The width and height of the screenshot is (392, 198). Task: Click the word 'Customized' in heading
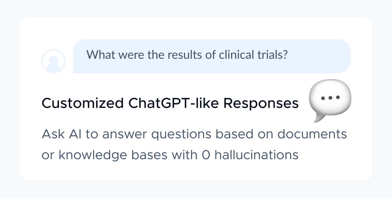[82, 104]
